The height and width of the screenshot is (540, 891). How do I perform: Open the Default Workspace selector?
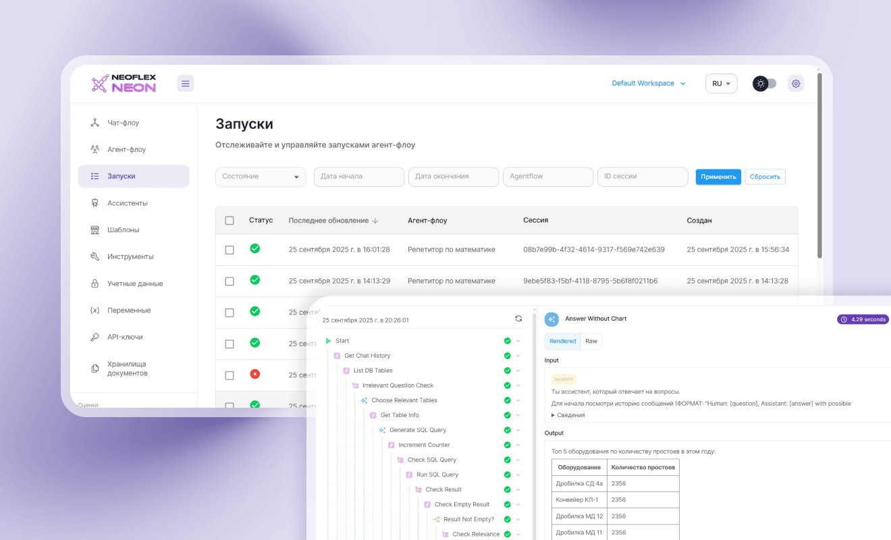tap(648, 84)
